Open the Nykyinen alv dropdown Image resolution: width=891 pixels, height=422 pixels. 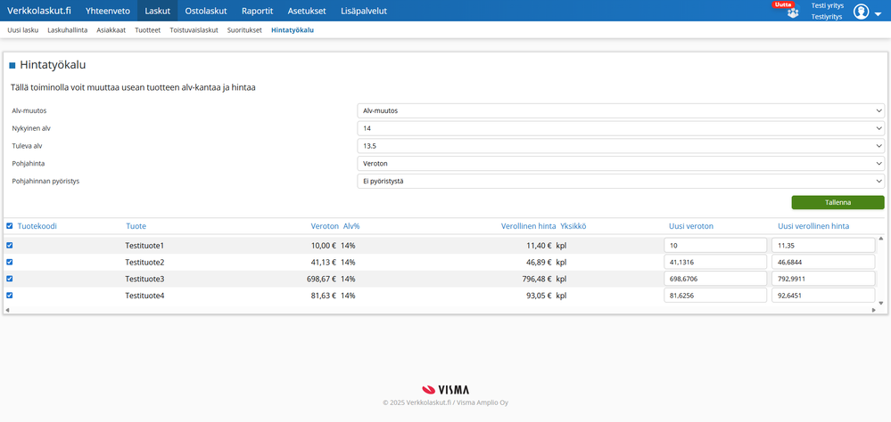click(620, 128)
